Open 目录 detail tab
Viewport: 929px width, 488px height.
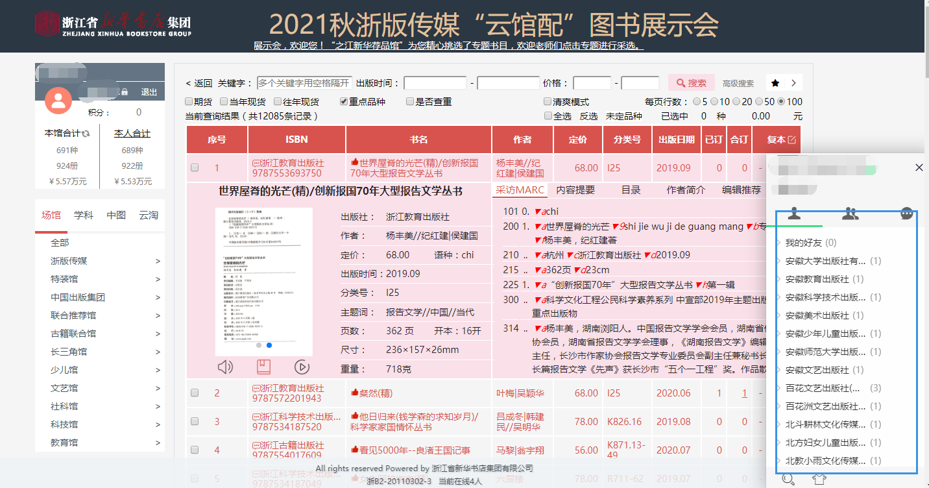[x=631, y=190]
